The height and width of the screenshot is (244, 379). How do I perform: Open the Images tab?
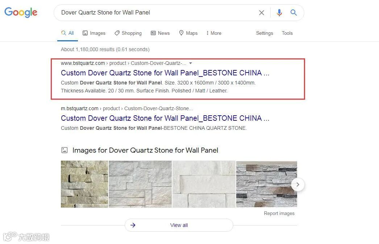tap(94, 33)
